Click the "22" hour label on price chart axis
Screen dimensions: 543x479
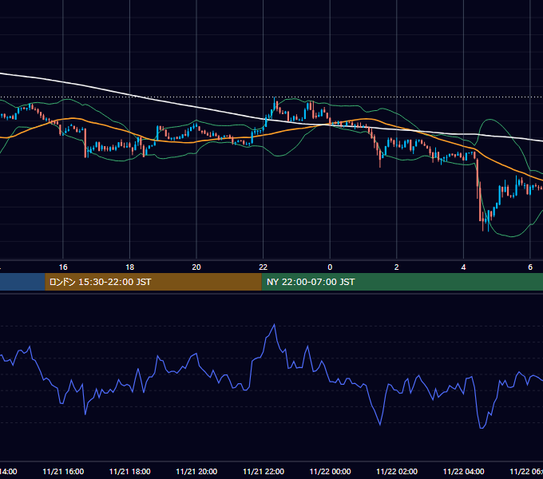[x=264, y=267]
